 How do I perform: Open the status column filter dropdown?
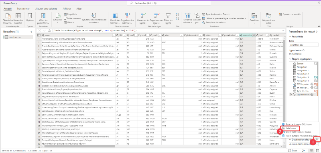219,35
